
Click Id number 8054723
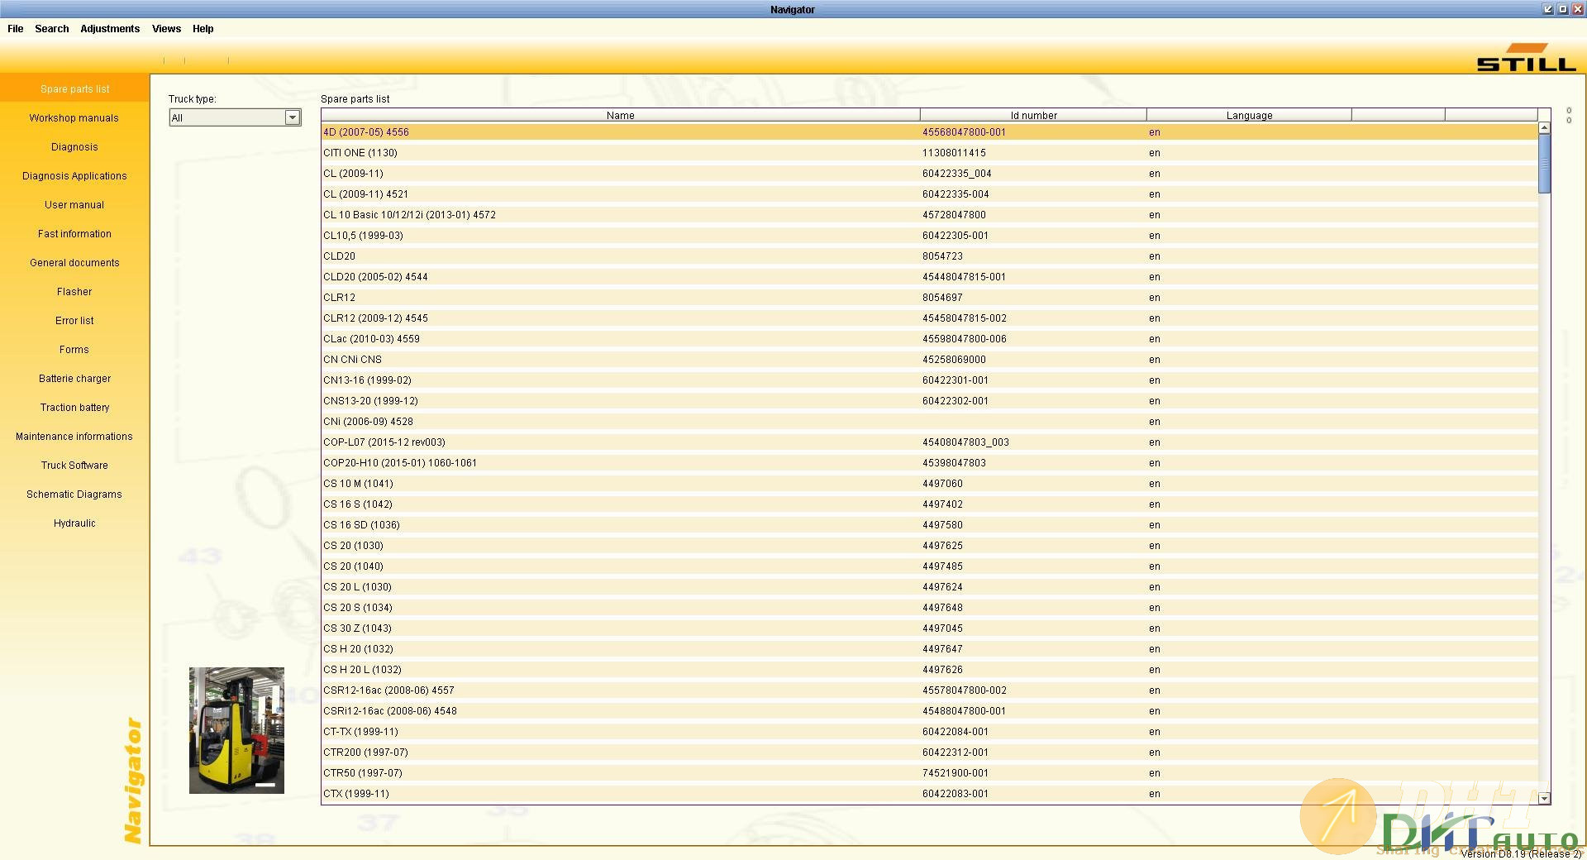tap(942, 256)
